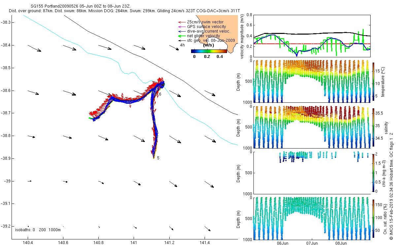Screen dimensions: 396x247
Task: Click 'Depth (m)' label of salinity panel
Action: (x=239, y=128)
